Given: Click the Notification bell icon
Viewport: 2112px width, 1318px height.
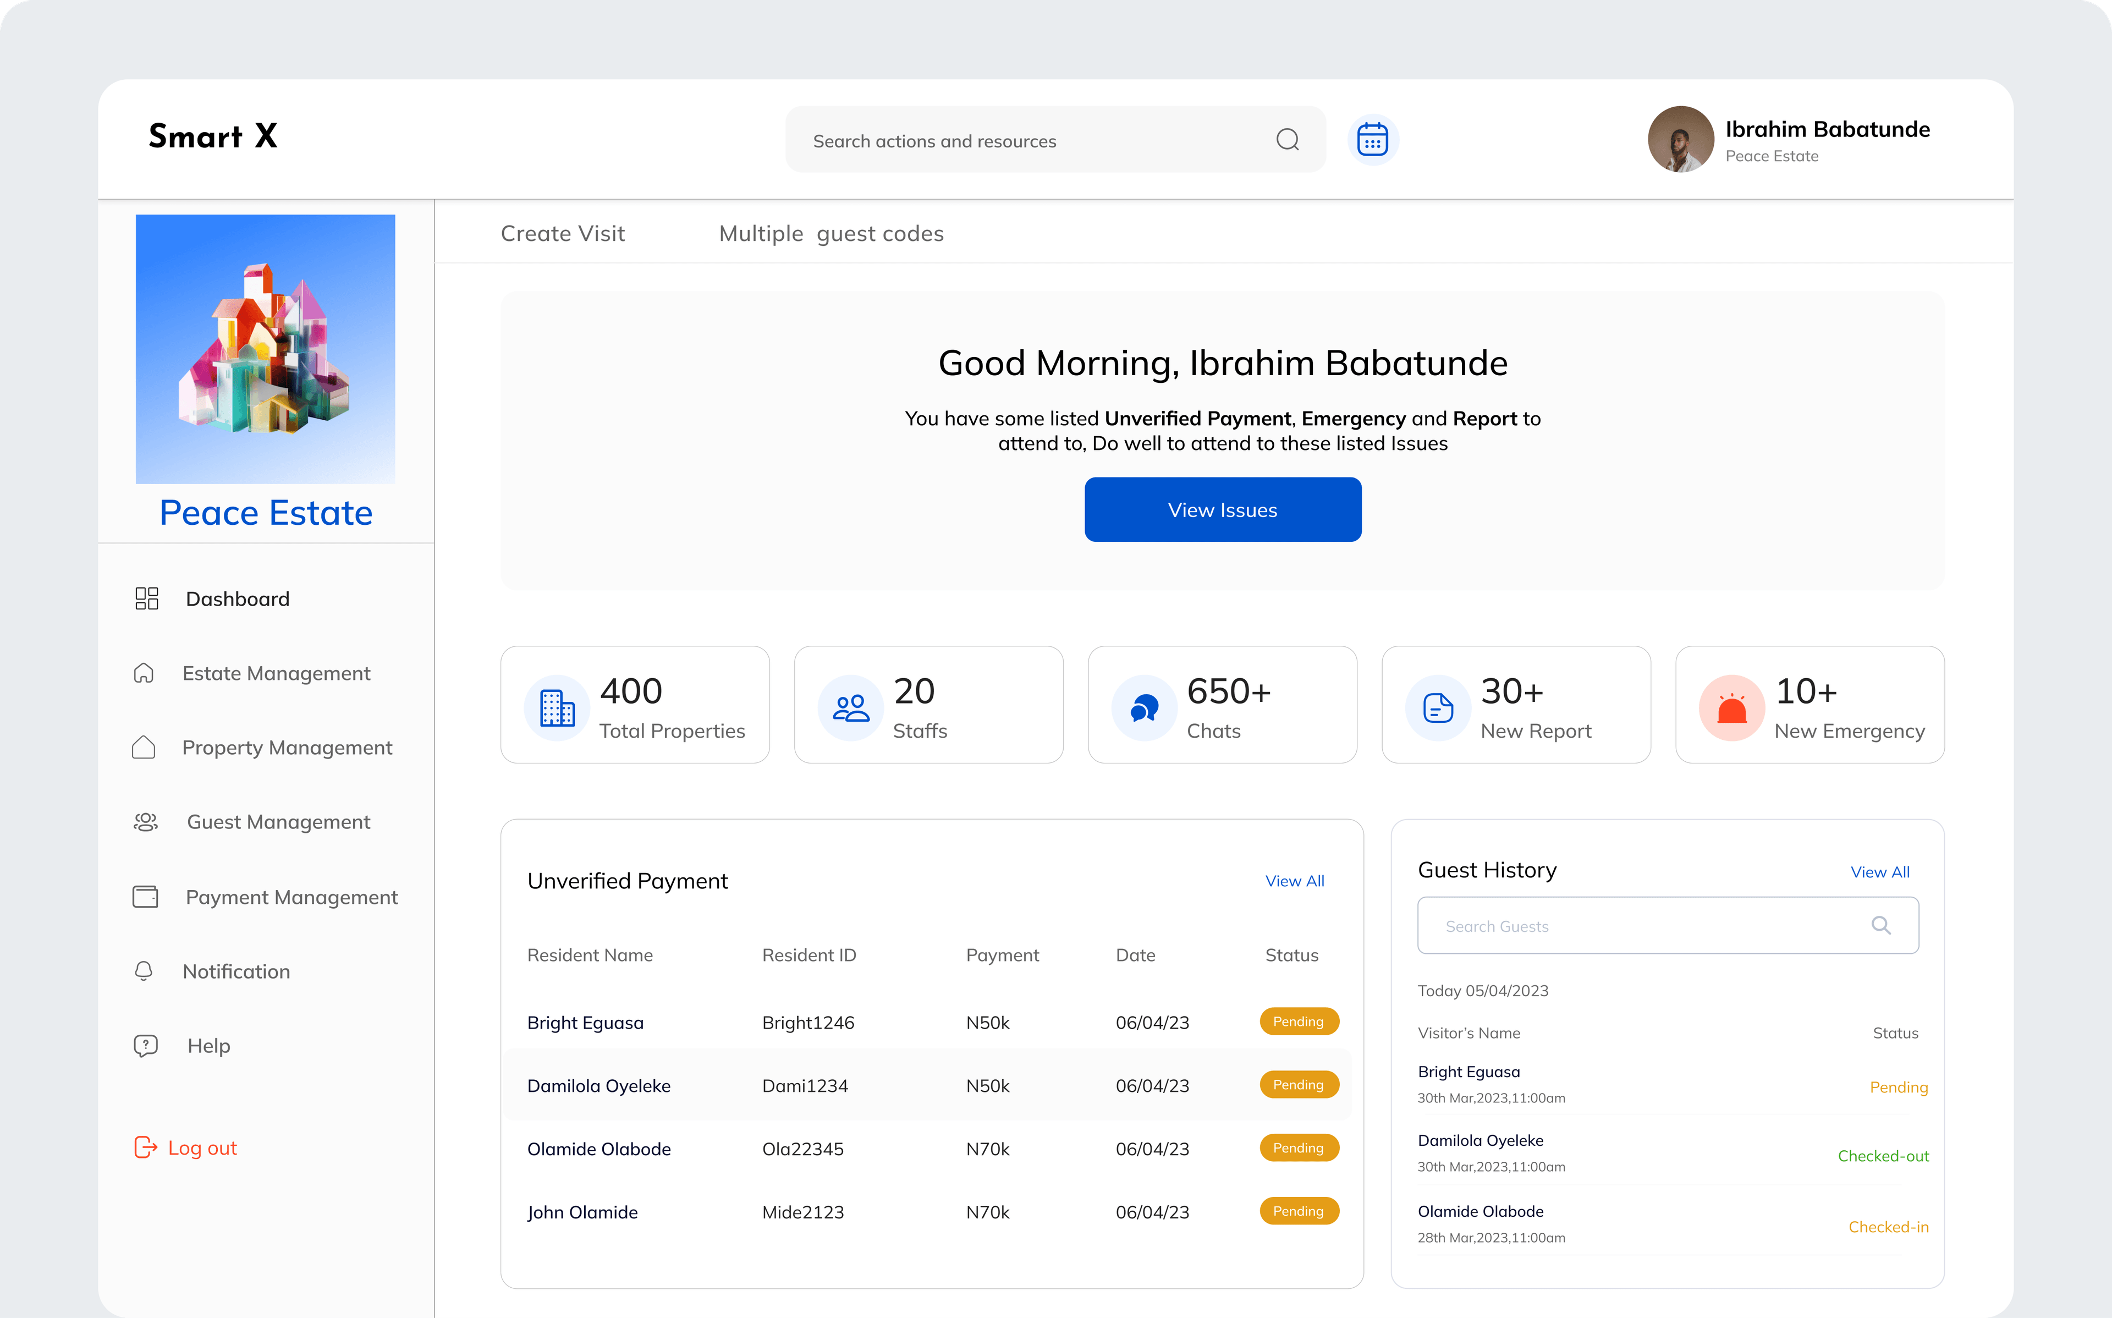Looking at the screenshot, I should [x=144, y=971].
